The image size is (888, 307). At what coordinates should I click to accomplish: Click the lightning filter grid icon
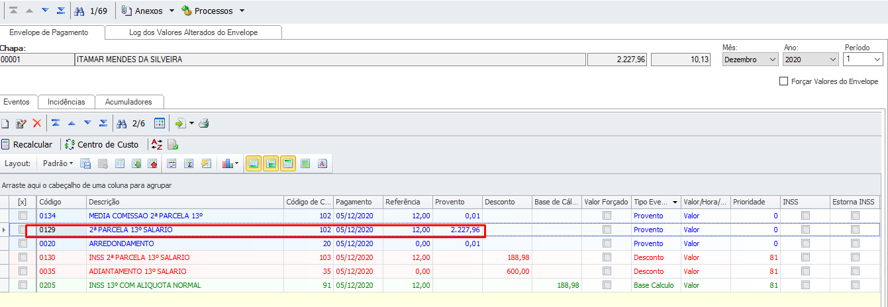click(x=205, y=163)
